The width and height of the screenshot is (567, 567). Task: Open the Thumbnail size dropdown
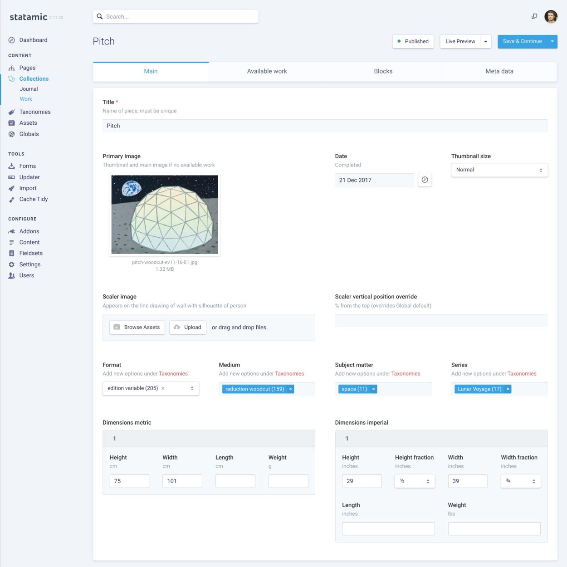pos(499,170)
